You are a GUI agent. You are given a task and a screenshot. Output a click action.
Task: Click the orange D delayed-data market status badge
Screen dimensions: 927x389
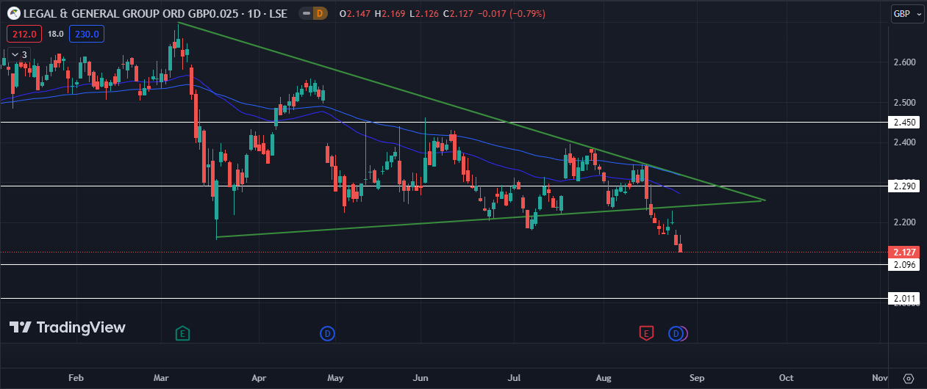coord(319,13)
